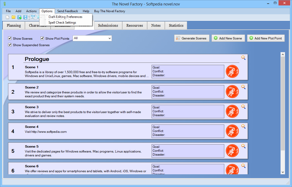
Task: Click the scene list scrollbar down arrow
Action: (283, 172)
